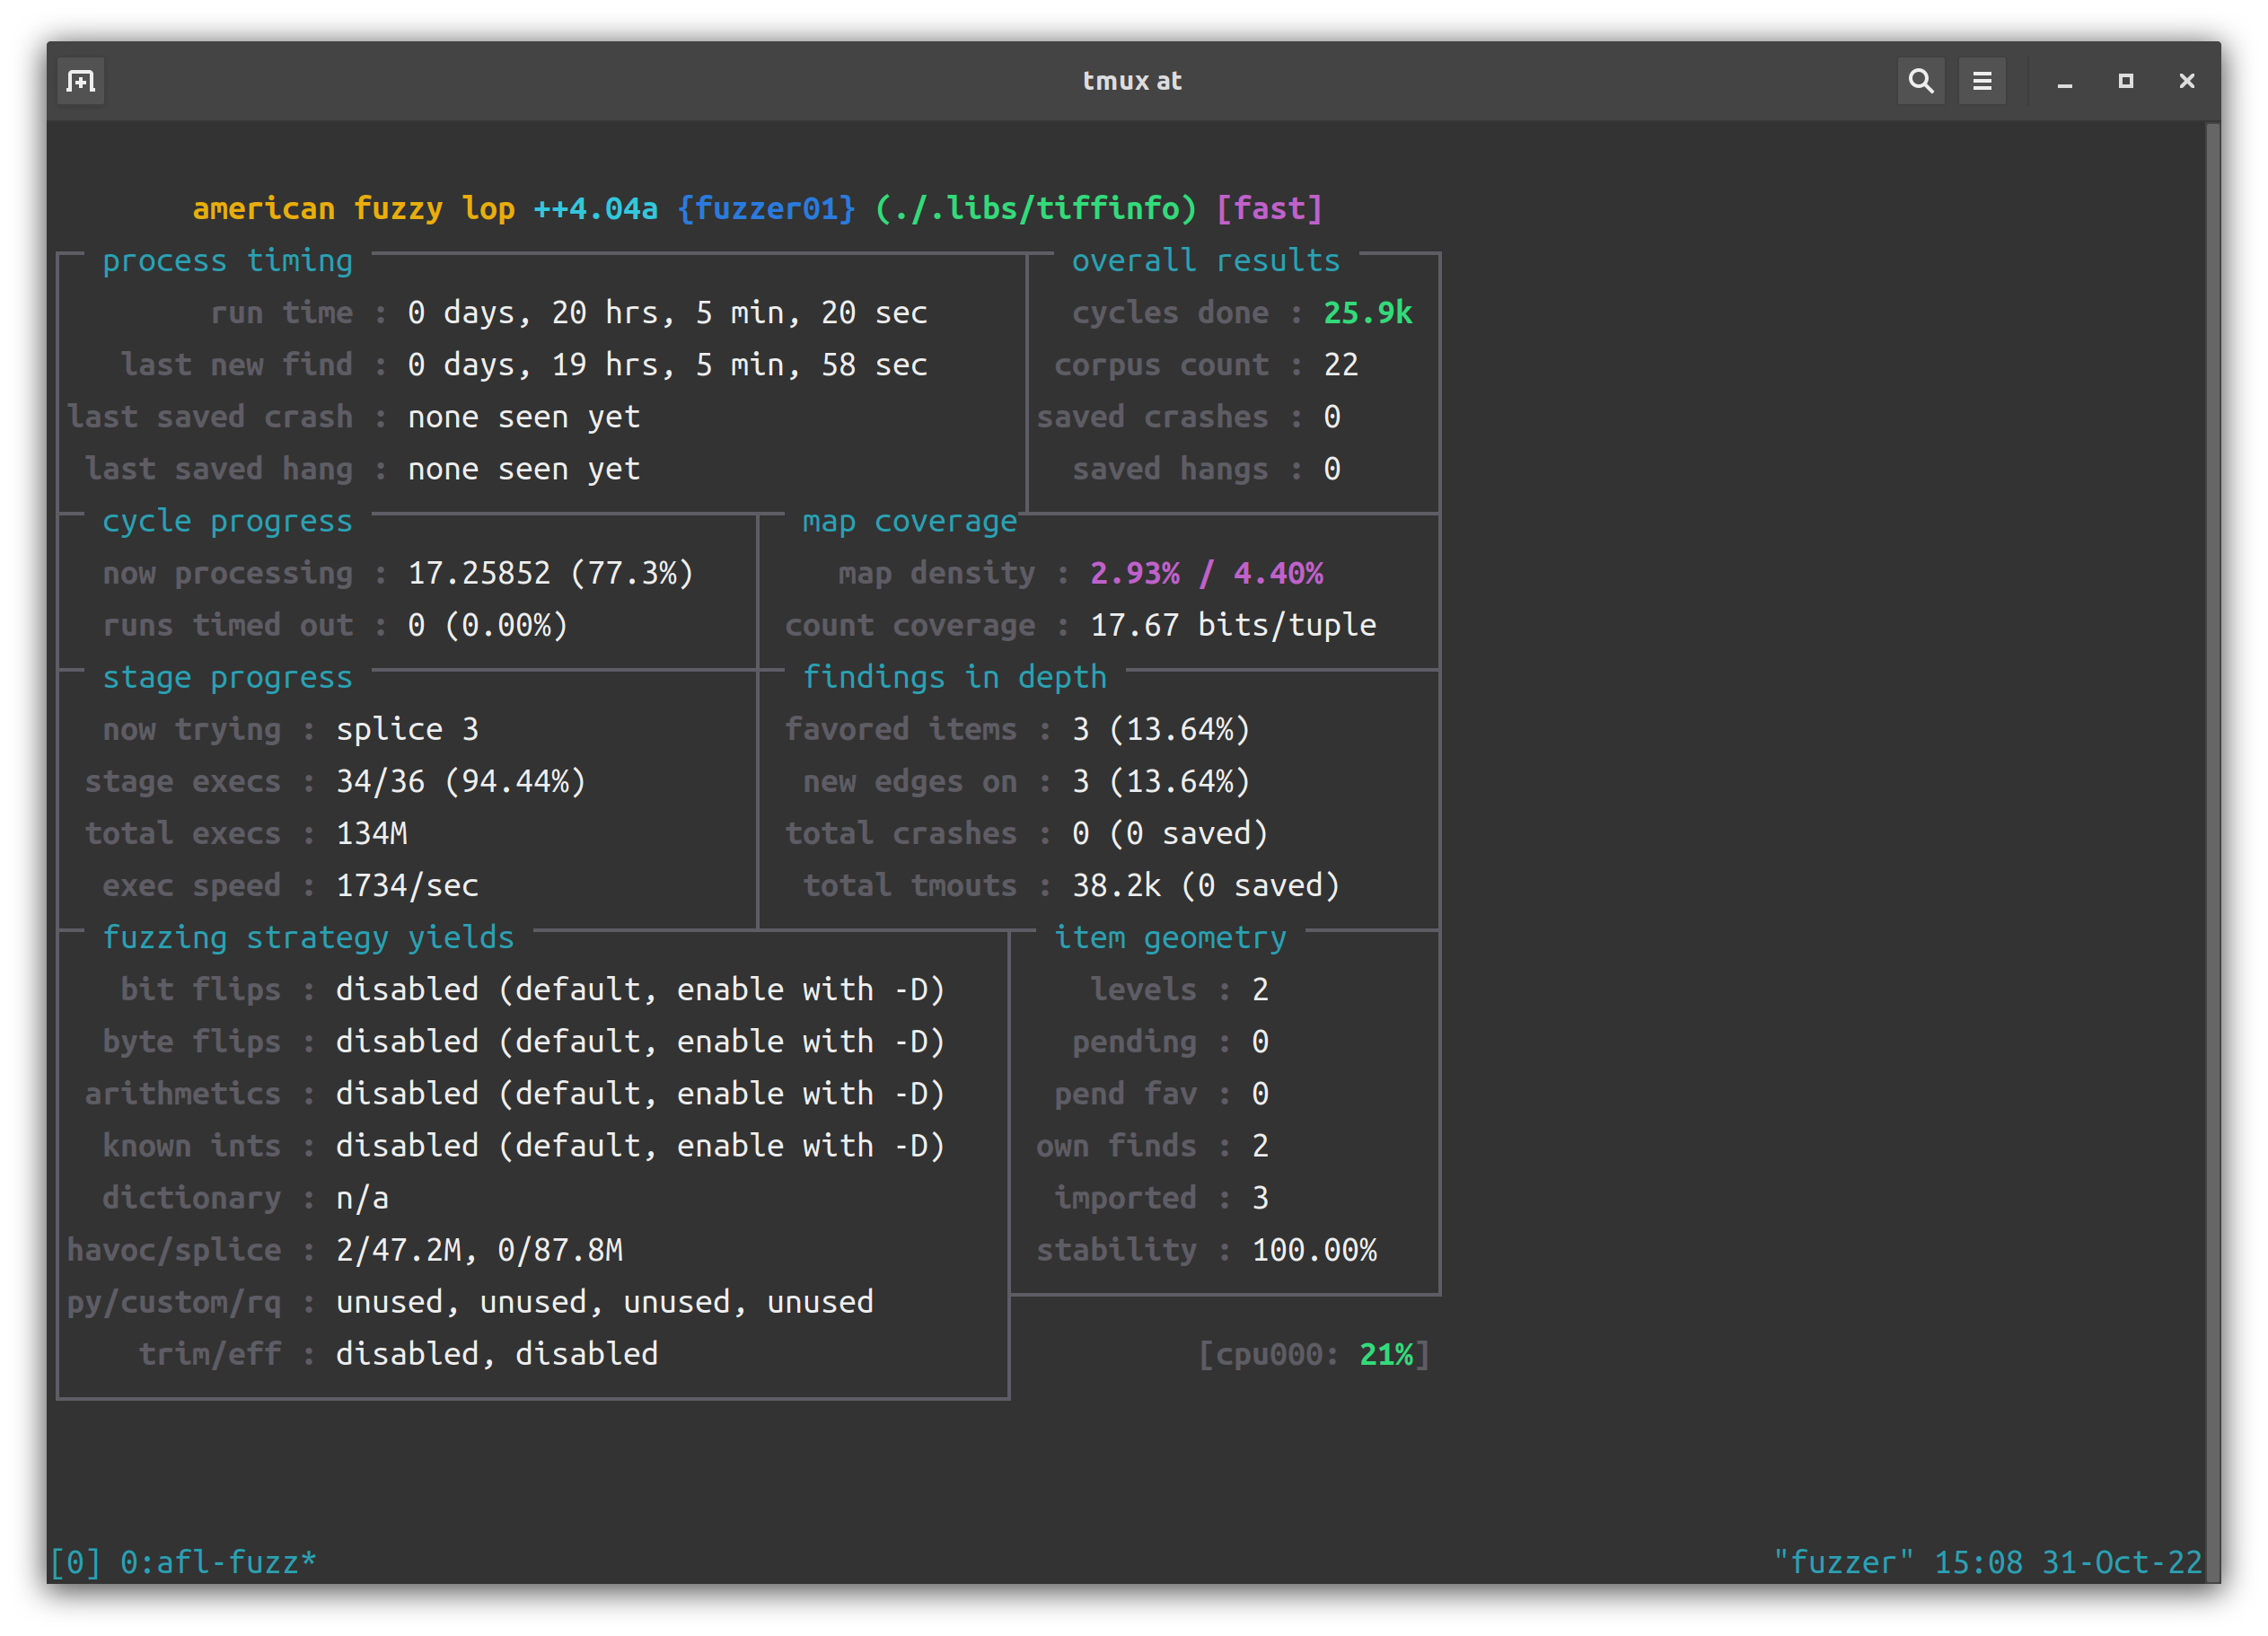
Task: Click dictionary value 'n/a'
Action: pos(362,1197)
